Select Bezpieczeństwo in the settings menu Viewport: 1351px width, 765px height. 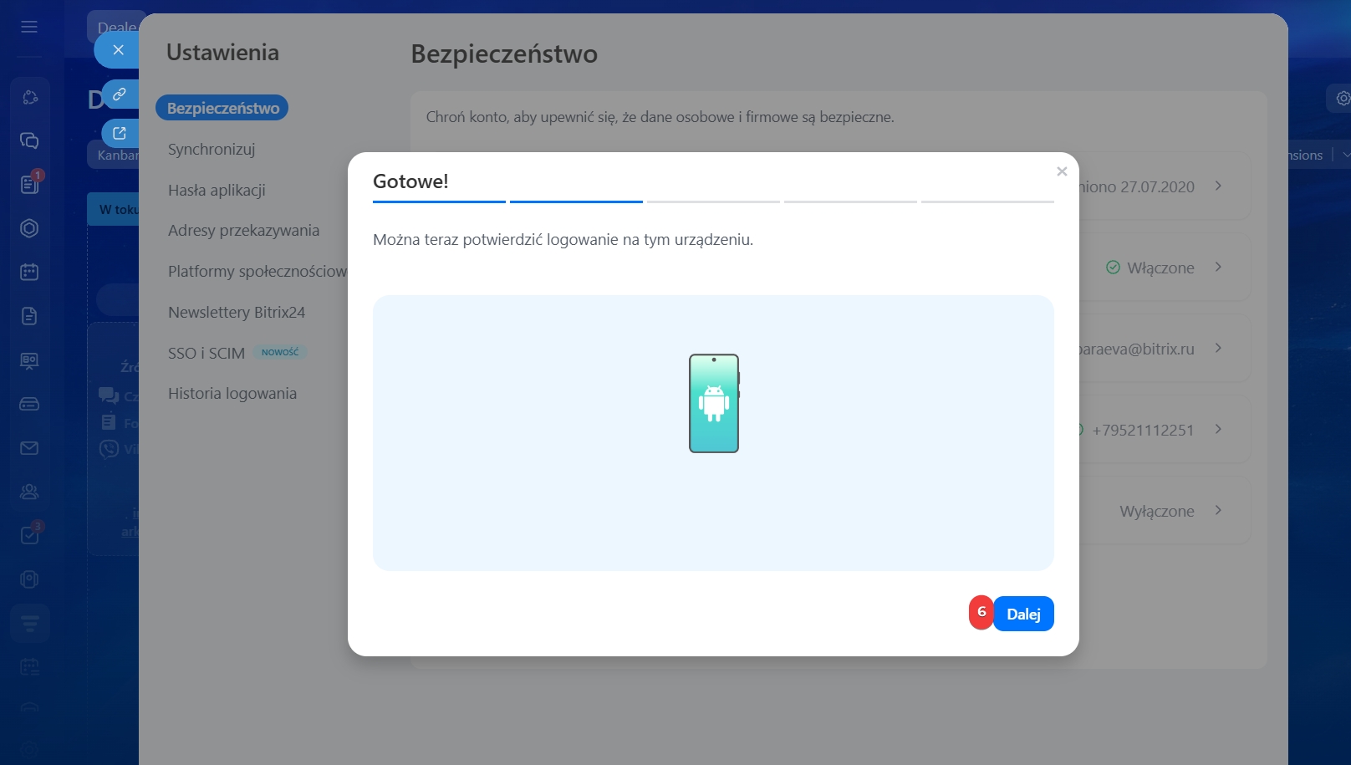click(x=222, y=108)
